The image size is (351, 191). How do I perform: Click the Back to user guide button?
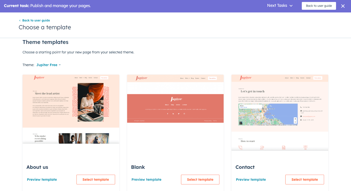[319, 6]
